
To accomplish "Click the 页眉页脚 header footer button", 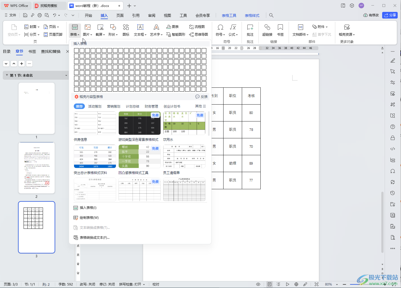I will (53, 34).
